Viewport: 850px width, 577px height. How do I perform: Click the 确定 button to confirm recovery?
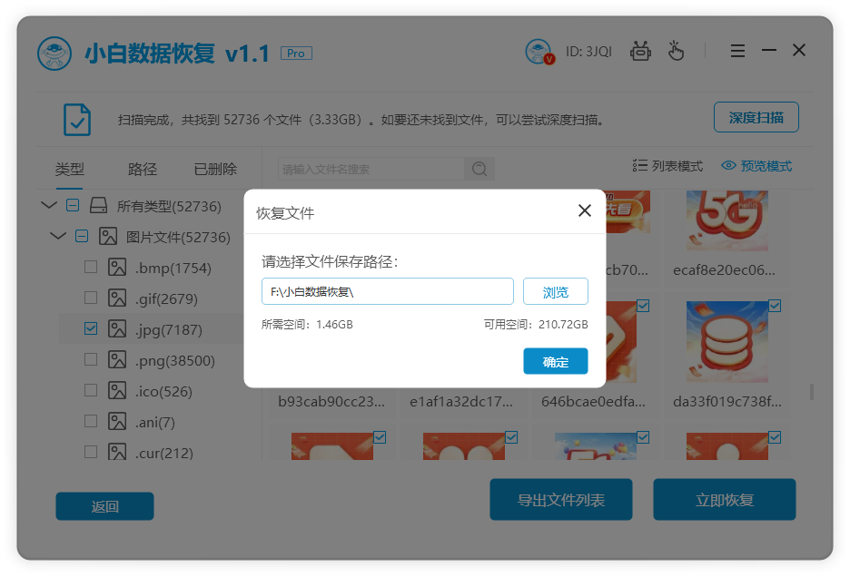pos(555,361)
